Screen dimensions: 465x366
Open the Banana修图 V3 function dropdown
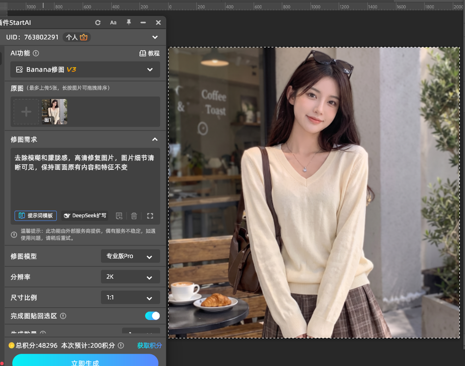[85, 69]
